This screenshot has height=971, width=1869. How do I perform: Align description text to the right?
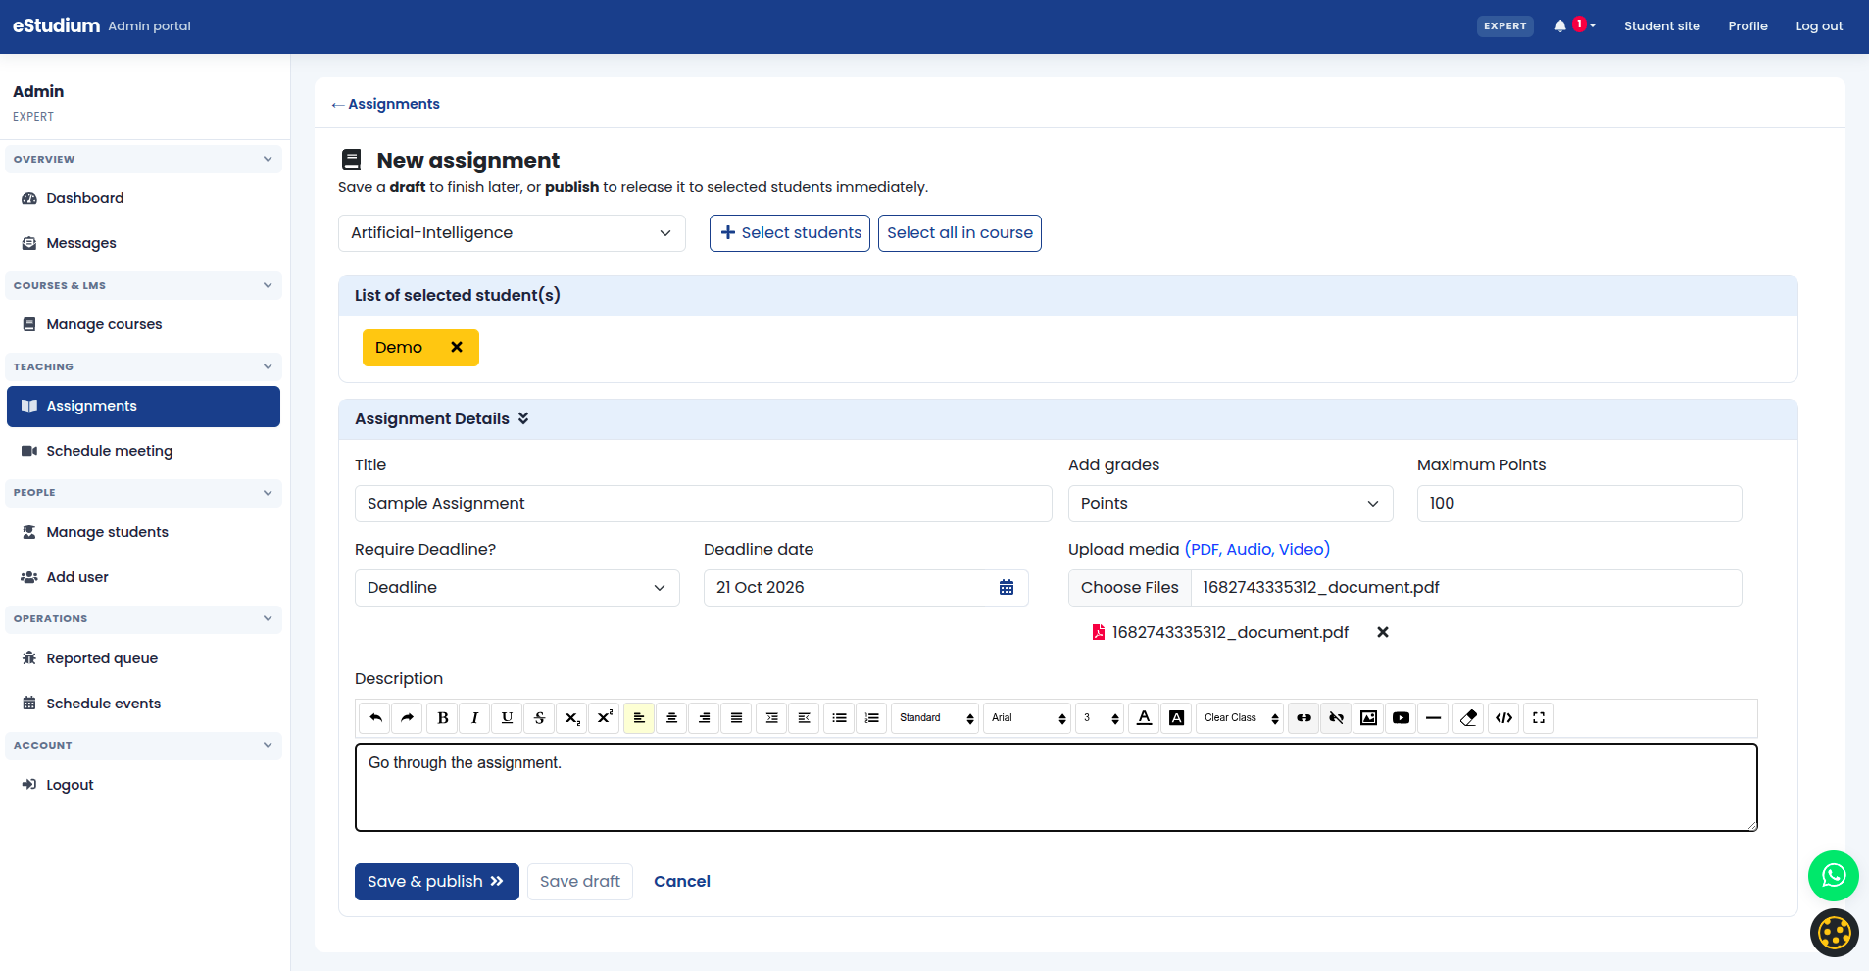tap(704, 718)
